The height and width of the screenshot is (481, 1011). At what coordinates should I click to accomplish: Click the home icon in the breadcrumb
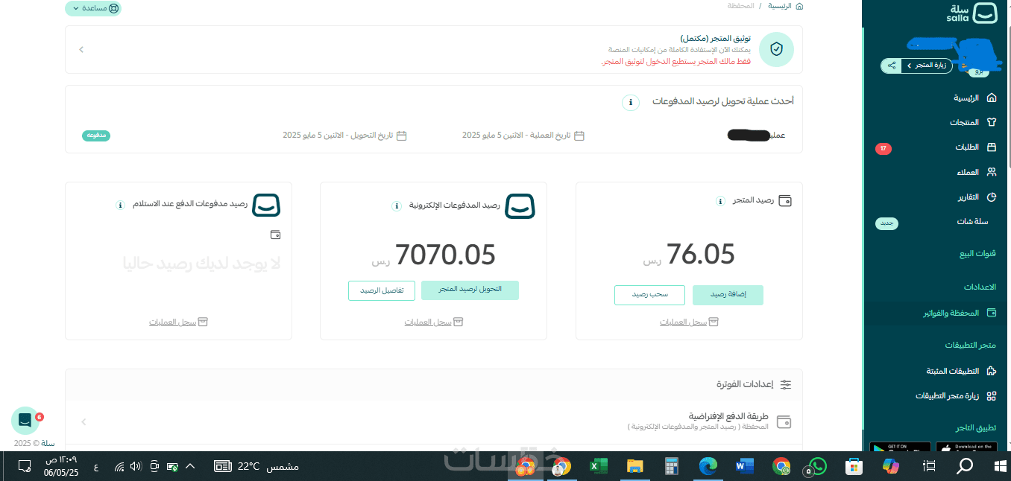coord(799,6)
